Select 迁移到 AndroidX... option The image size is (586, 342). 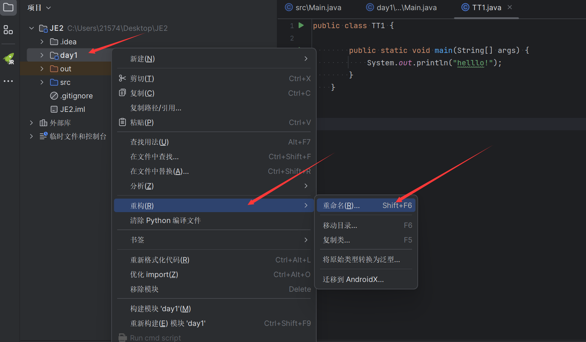pyautogui.click(x=366, y=279)
